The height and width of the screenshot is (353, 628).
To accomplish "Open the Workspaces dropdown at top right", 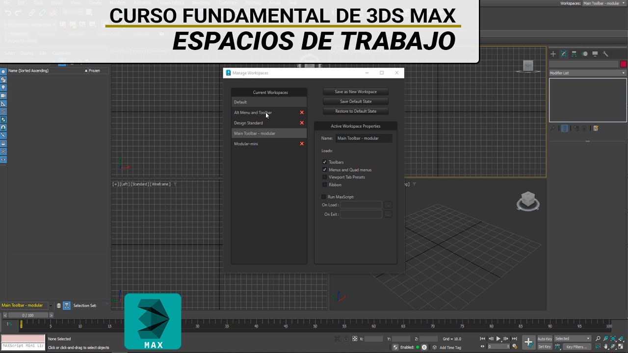I will (x=604, y=3).
